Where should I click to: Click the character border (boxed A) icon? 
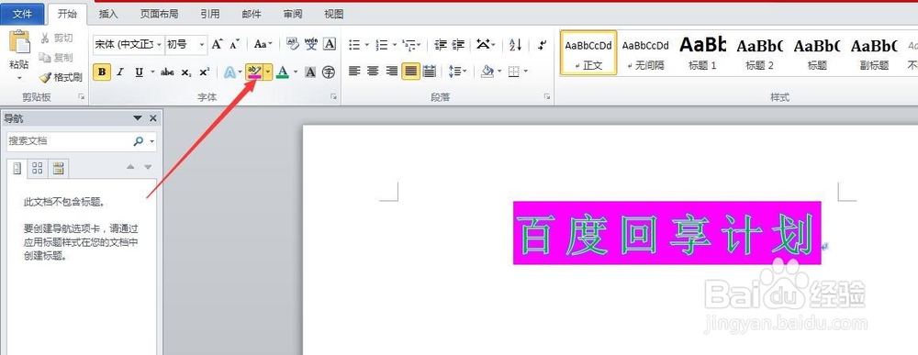pos(330,44)
